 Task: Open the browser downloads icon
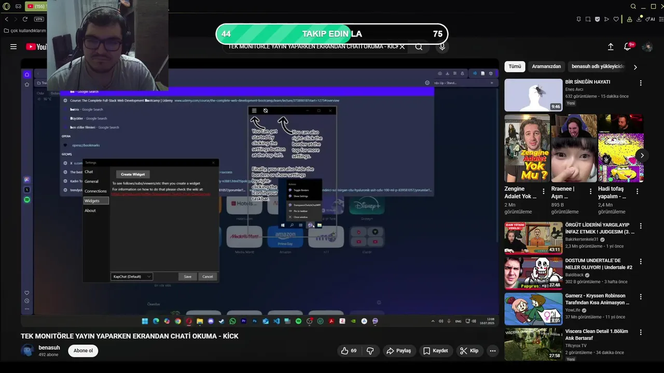pos(639,19)
